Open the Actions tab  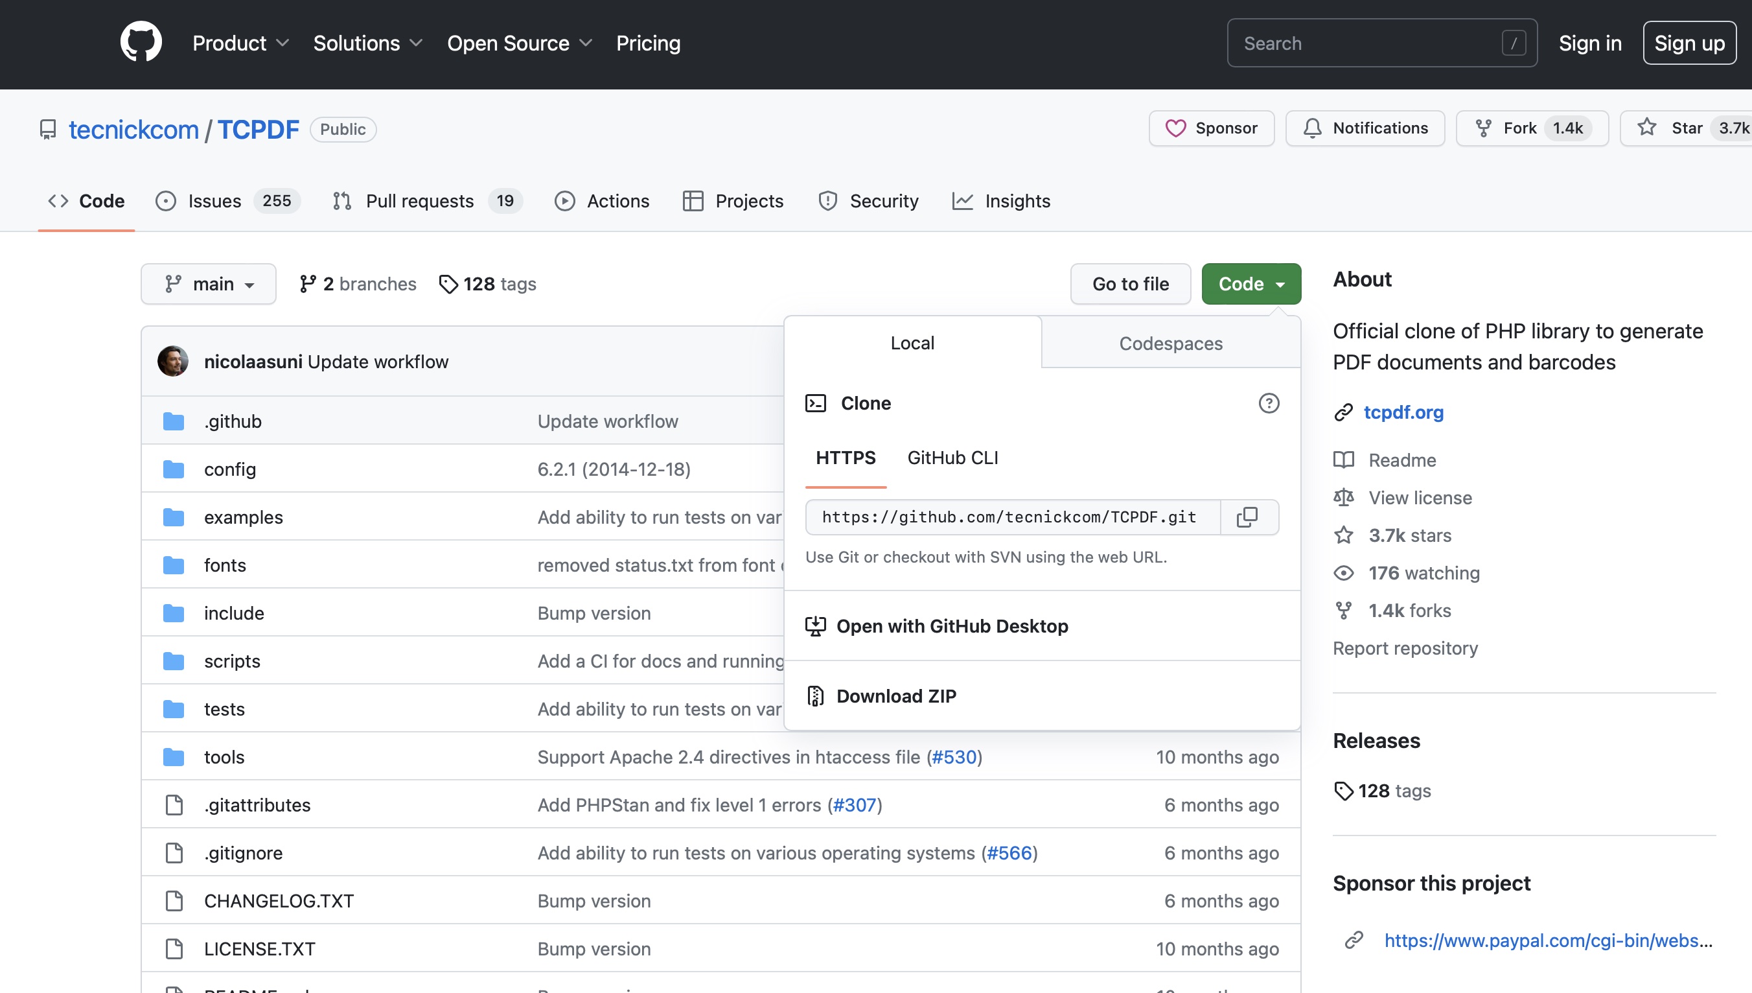click(602, 200)
